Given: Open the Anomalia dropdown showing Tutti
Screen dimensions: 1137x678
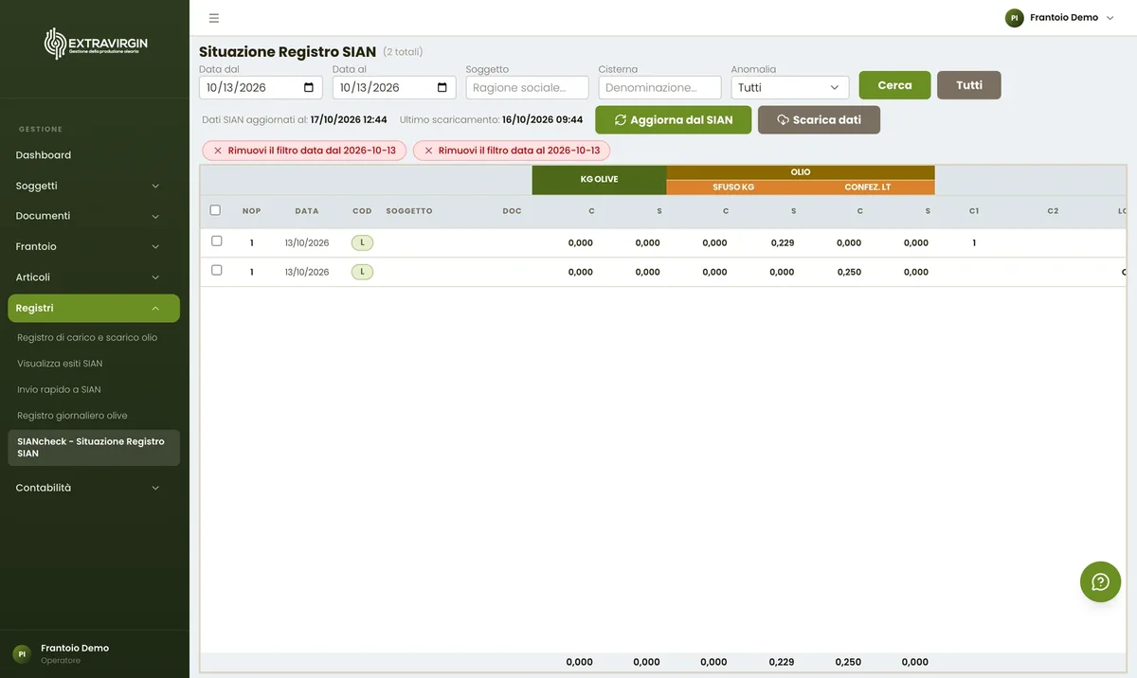Looking at the screenshot, I should point(790,87).
